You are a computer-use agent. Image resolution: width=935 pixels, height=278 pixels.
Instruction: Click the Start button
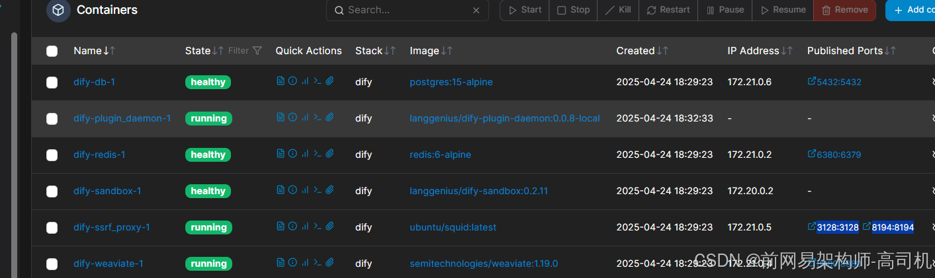(x=524, y=10)
